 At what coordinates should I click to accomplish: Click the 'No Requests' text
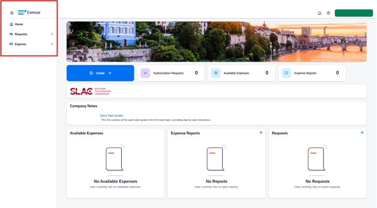[318, 182]
